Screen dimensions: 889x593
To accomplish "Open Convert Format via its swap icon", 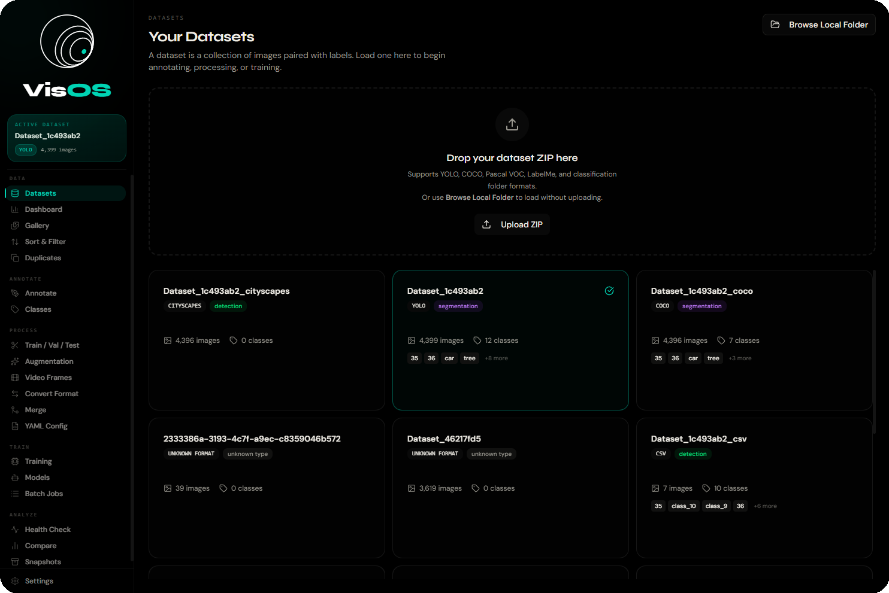I will pos(16,393).
